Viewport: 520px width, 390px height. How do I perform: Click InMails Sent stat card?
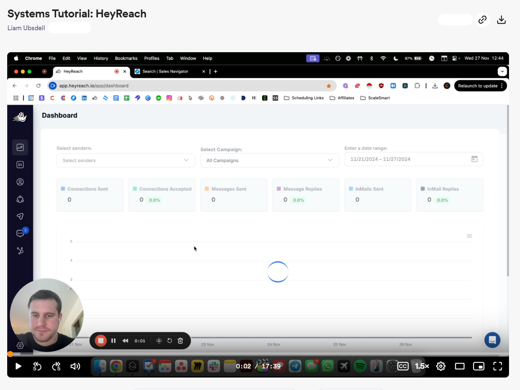[x=378, y=194]
